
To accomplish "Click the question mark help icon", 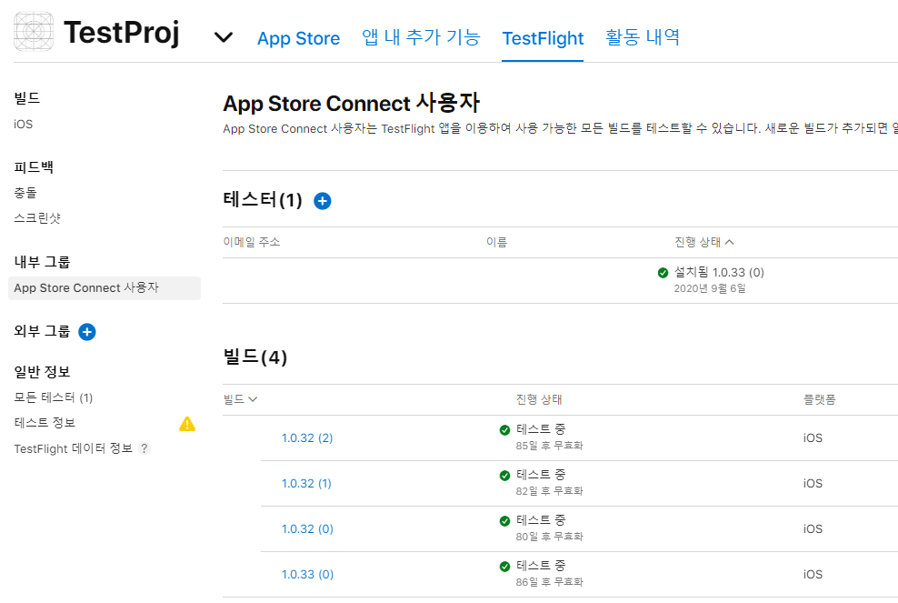I will point(145,448).
